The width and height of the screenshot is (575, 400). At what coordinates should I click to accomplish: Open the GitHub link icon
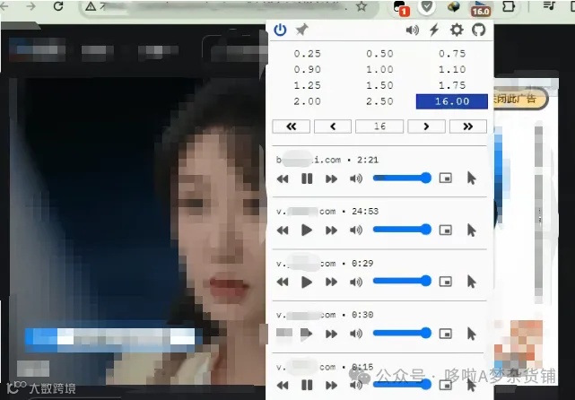[x=478, y=30]
